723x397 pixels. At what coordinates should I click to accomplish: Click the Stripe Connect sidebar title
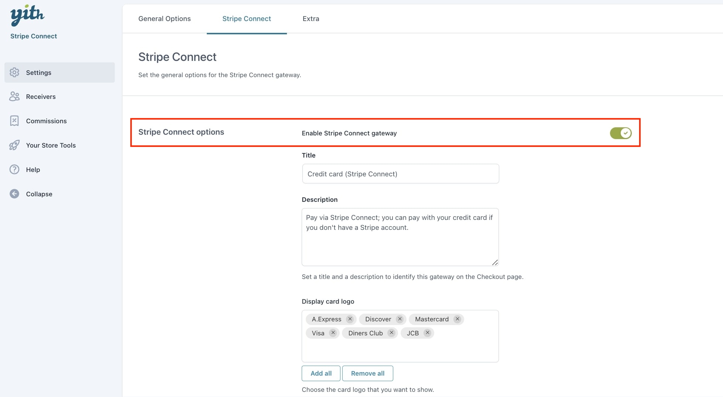pos(34,36)
